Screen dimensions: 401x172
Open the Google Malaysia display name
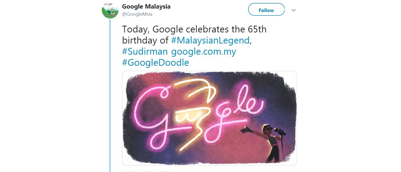(x=146, y=7)
